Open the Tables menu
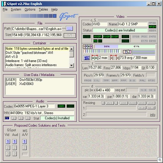 pyautogui.click(x=43, y=10)
